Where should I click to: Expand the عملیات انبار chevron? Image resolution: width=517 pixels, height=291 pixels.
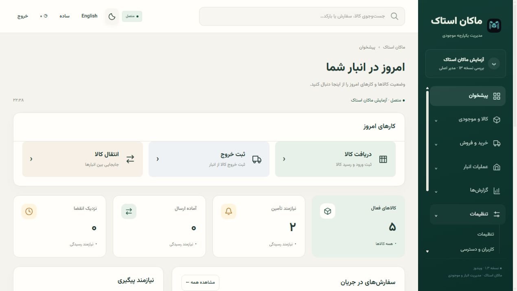click(436, 168)
